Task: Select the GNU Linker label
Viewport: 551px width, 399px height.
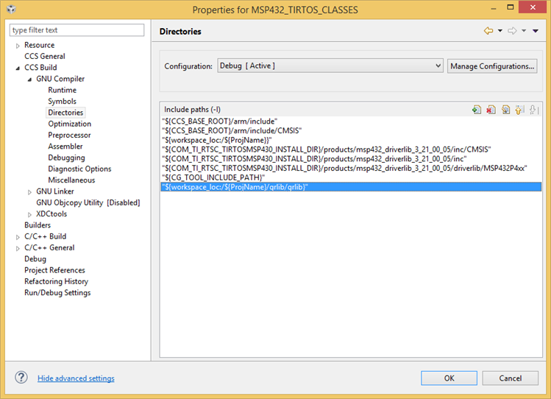Action: click(x=55, y=191)
